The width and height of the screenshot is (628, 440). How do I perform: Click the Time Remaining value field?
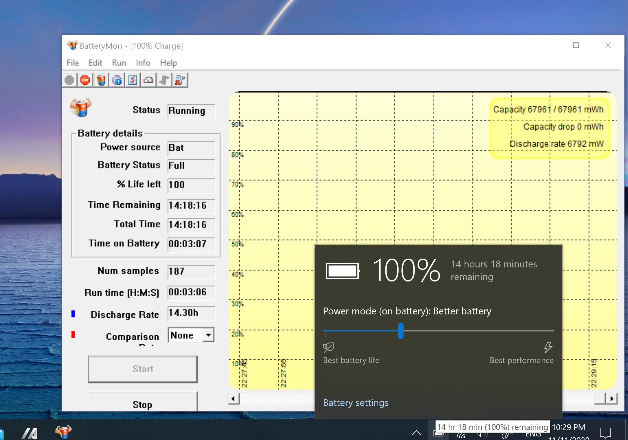click(x=191, y=206)
